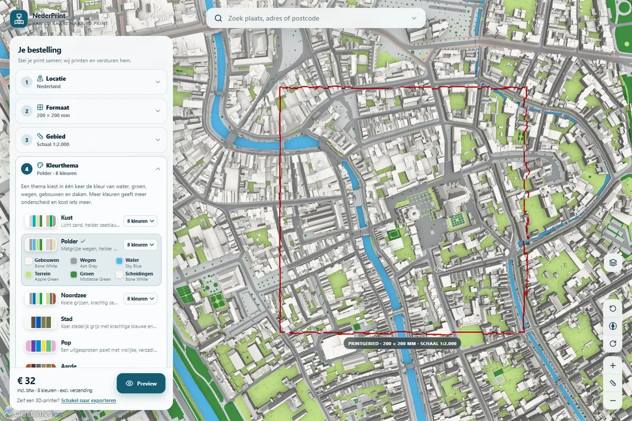632x421 pixels.
Task: Collapse the Kleurthema step
Action: coord(91,169)
